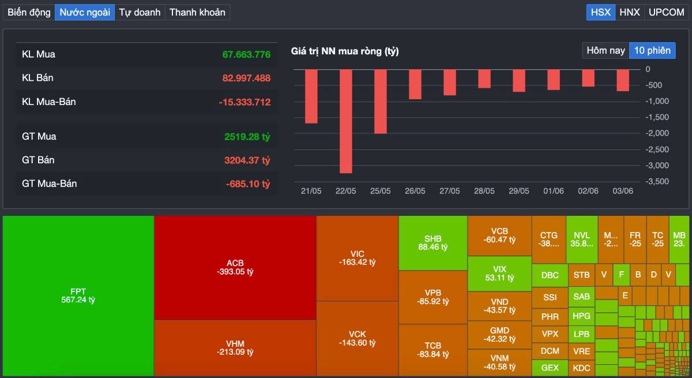Open the SHB 88.46 tỷ tile
This screenshot has width=692, height=378.
433,243
